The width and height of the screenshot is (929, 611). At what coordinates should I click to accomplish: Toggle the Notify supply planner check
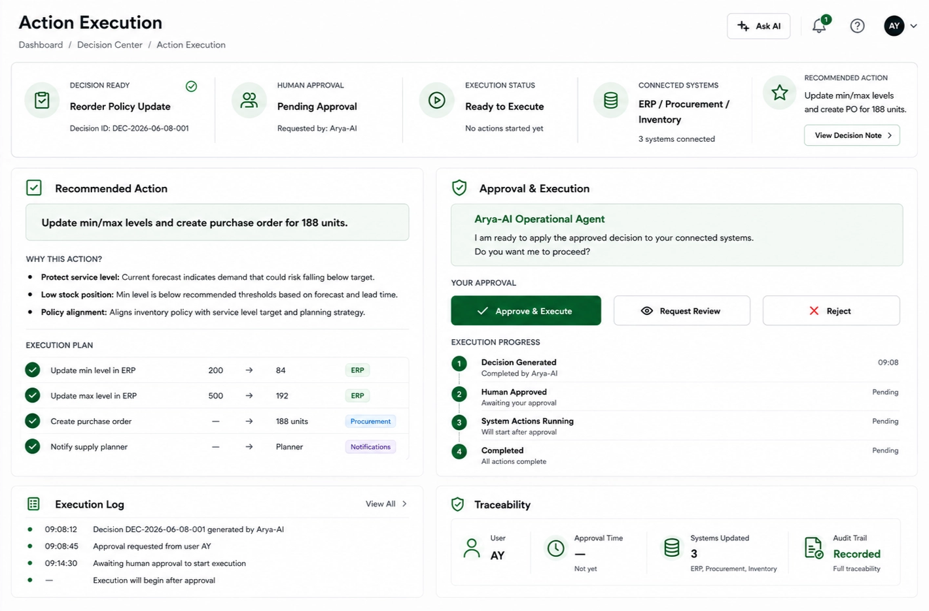pyautogui.click(x=33, y=446)
